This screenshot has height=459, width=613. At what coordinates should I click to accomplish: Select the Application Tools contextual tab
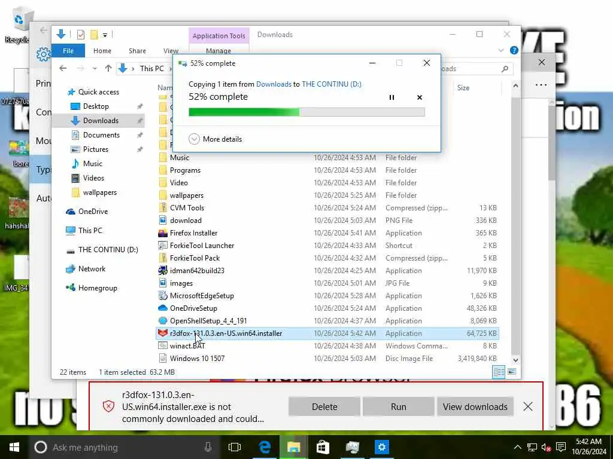(x=219, y=36)
